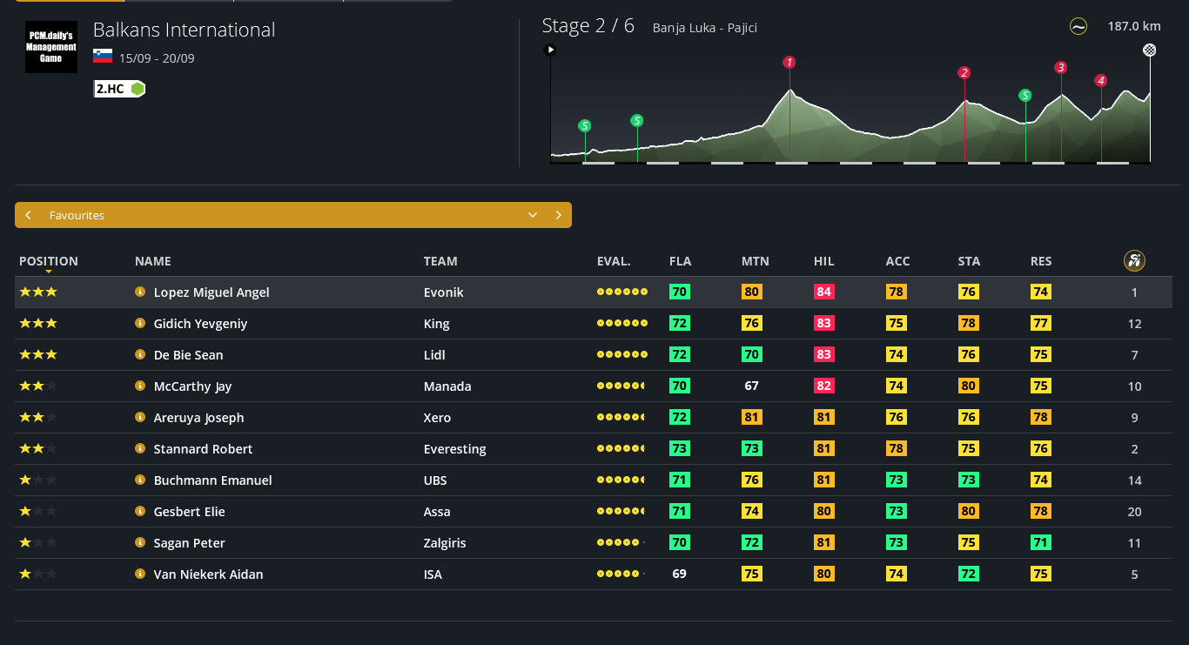Click the Slovenia flag icon
Viewport: 1189px width, 645px height.
tap(103, 57)
